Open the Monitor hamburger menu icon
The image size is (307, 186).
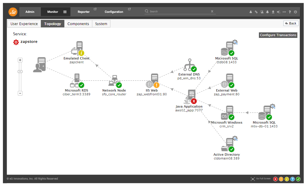(65, 12)
